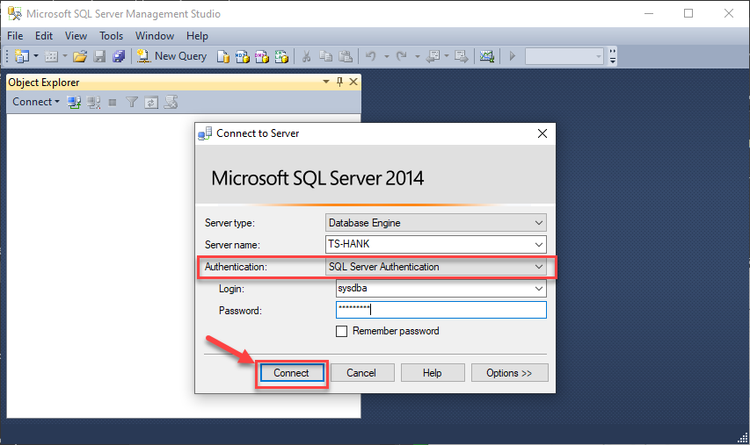Open the Edit menu
Screen dimensions: 750x445
coord(44,36)
